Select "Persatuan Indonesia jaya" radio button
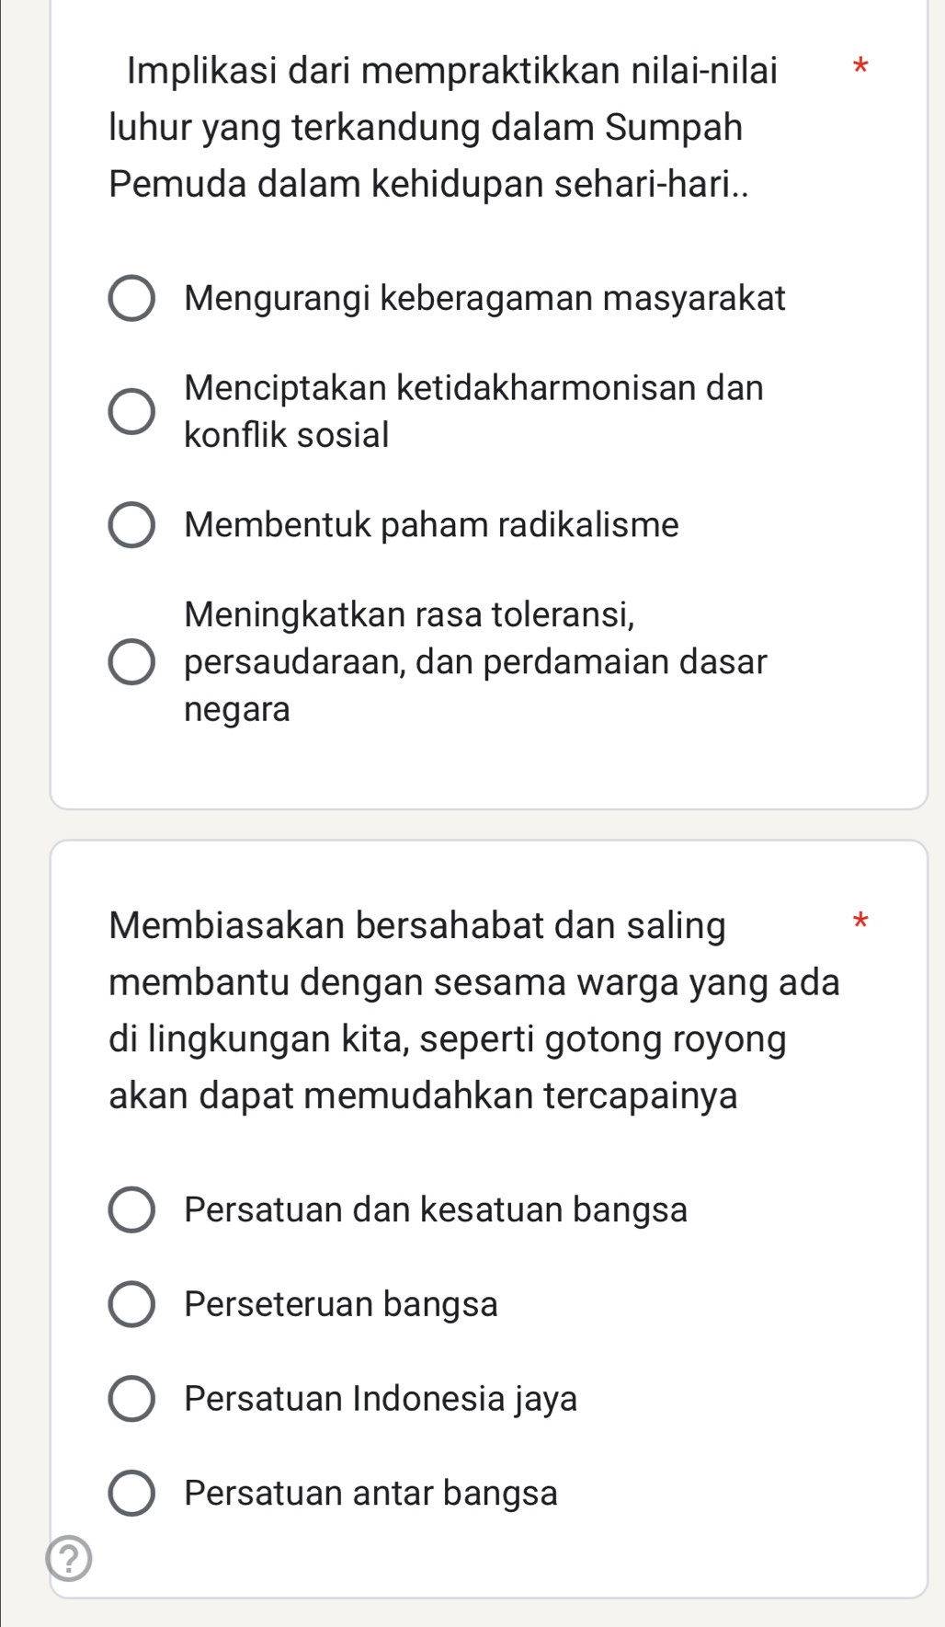The width and height of the screenshot is (945, 1627). click(x=131, y=1399)
